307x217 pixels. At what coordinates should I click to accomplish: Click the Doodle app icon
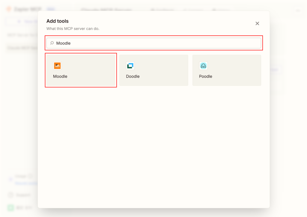[130, 66]
